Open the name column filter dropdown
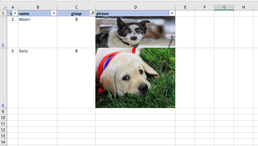The height and width of the screenshot is (146, 258). click(x=54, y=13)
